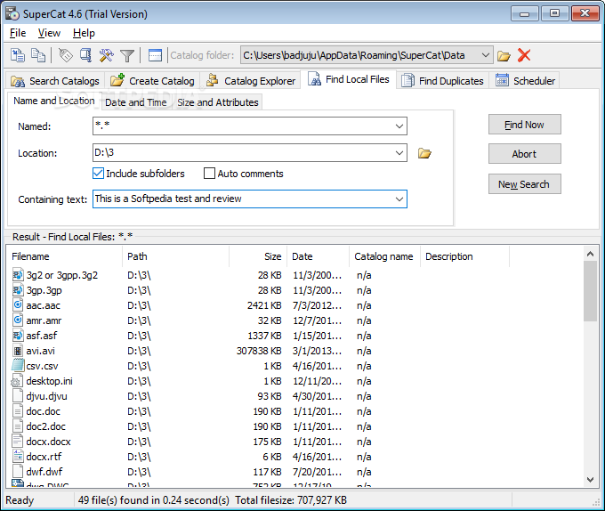Switch to Scheduler tab
Screen dimensions: 605x511
click(525, 81)
